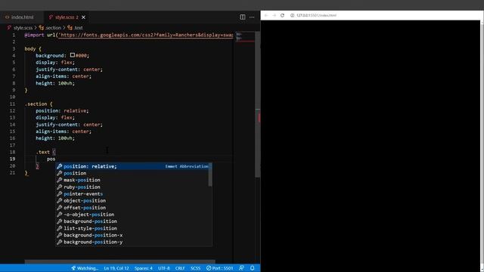484x272 pixels.
Task: Open the .text breadcrumb dropdown
Action: 76,28
